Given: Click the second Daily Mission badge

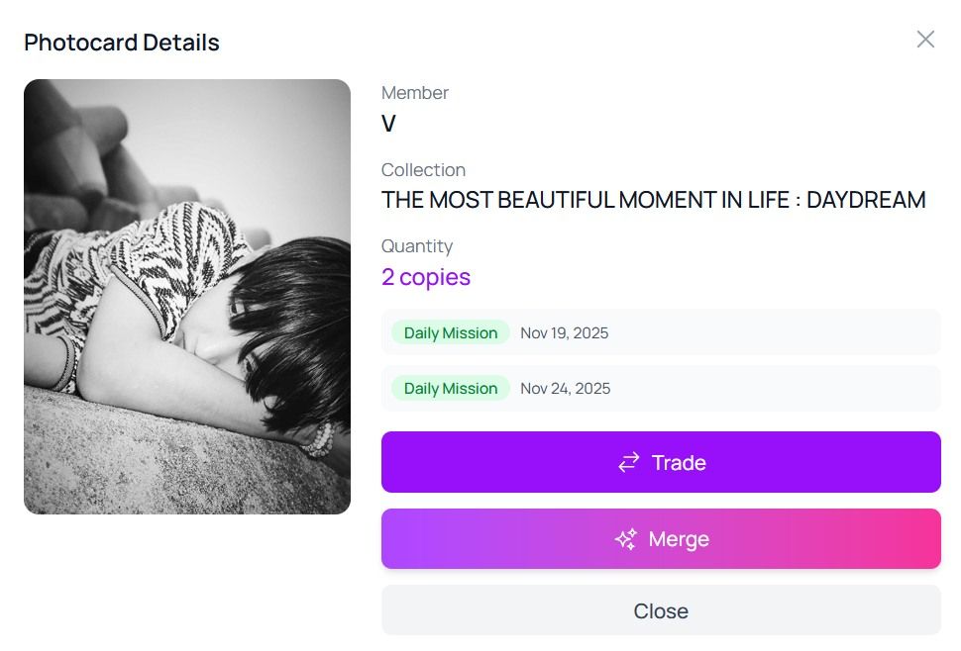Looking at the screenshot, I should coord(451,389).
